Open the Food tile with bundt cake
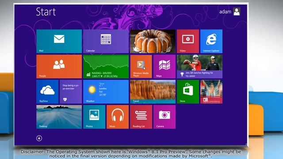The width and height of the screenshot is (283, 159). [x=153, y=41]
